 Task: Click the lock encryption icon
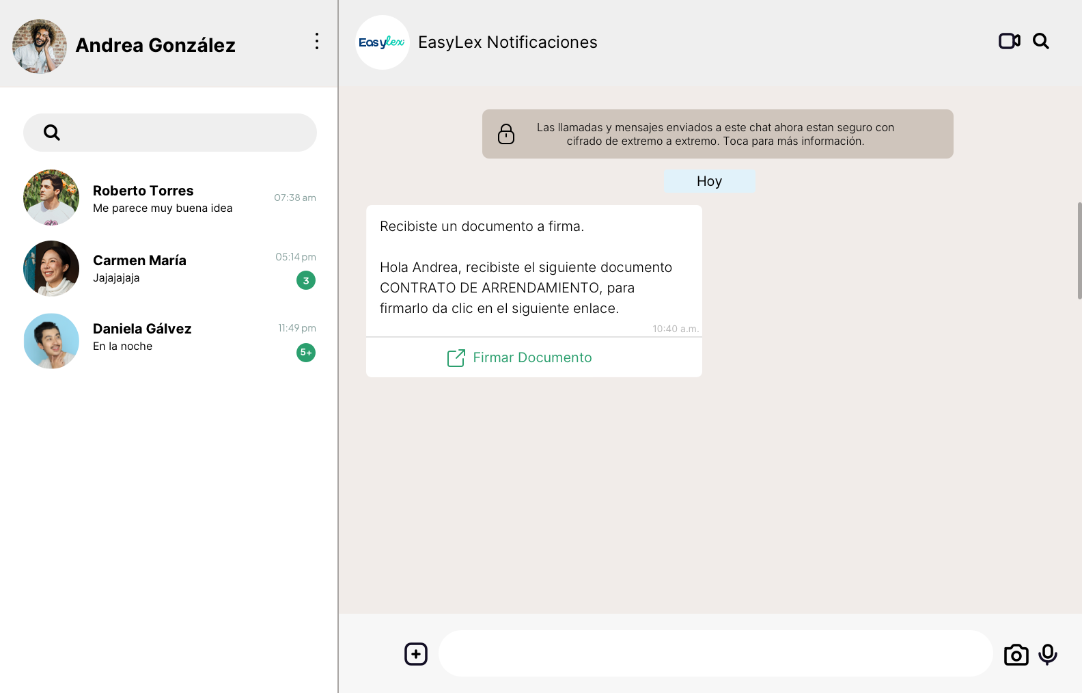tap(506, 134)
